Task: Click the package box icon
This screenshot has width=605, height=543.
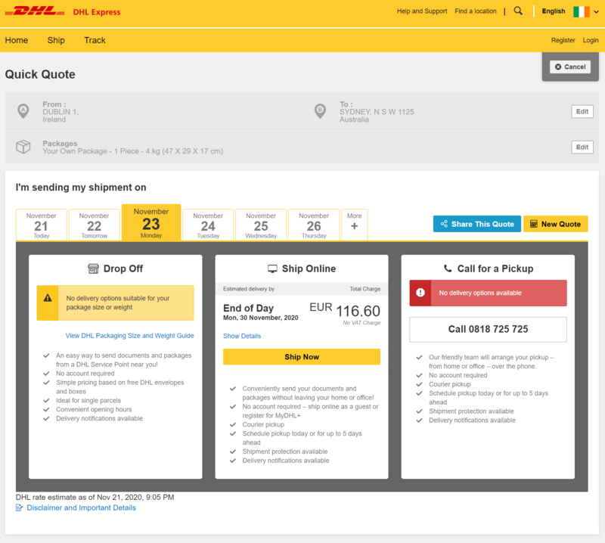Action: click(23, 147)
